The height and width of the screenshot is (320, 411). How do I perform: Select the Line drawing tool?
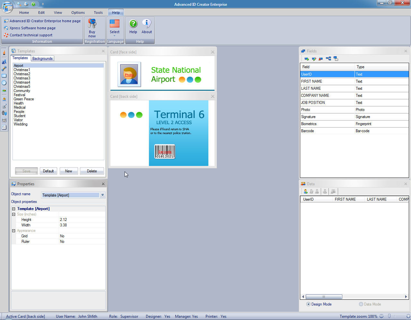(x=4, y=69)
